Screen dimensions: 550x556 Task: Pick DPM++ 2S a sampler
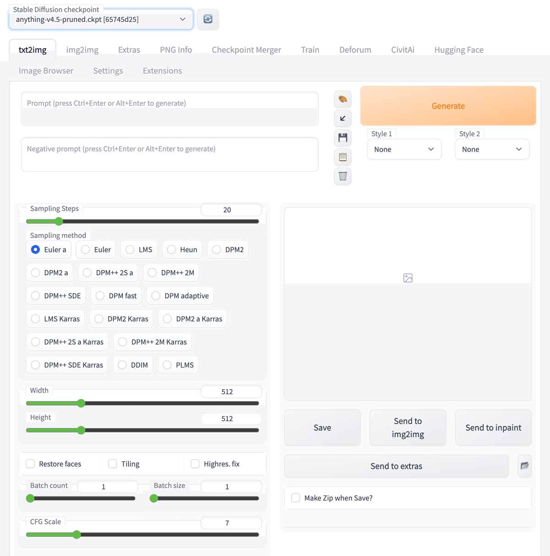[x=108, y=273]
